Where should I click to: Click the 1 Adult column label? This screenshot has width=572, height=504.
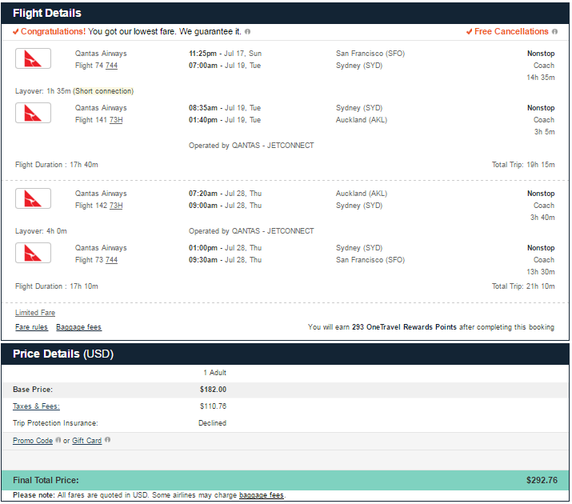[x=215, y=373]
